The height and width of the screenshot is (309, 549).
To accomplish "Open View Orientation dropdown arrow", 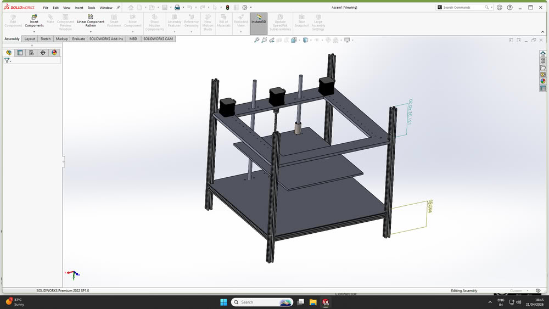I will coord(299,40).
